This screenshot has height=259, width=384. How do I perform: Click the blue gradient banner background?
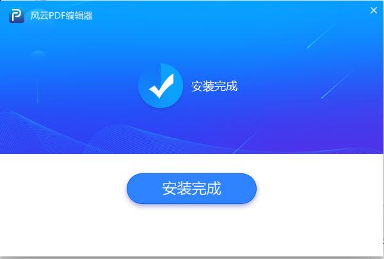point(269,49)
